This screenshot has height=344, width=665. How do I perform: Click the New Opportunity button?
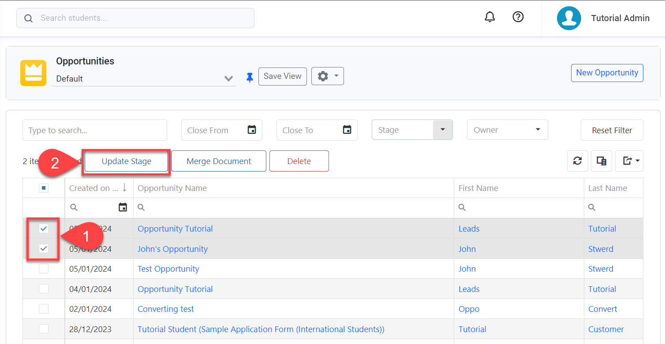click(607, 73)
